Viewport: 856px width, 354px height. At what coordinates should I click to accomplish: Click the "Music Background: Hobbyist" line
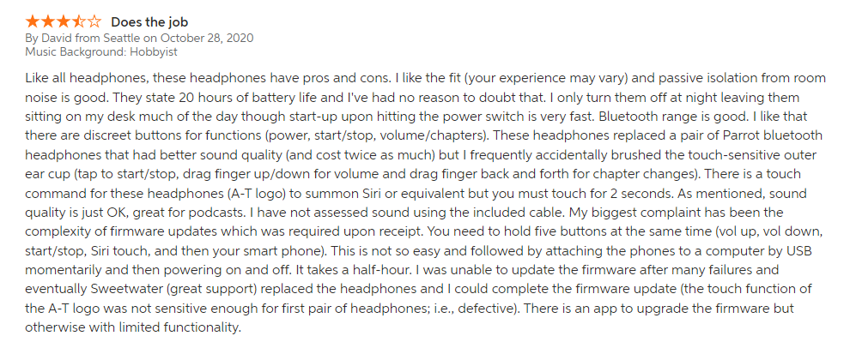pos(101,52)
